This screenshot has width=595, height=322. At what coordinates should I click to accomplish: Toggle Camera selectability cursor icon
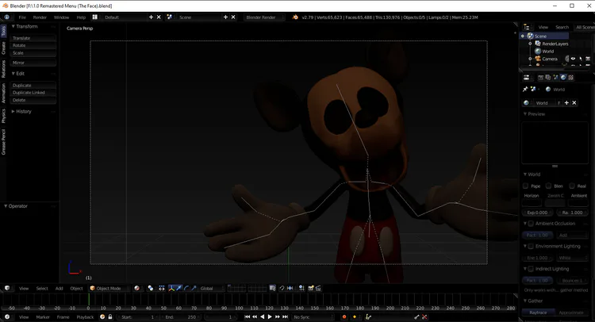[x=581, y=59]
